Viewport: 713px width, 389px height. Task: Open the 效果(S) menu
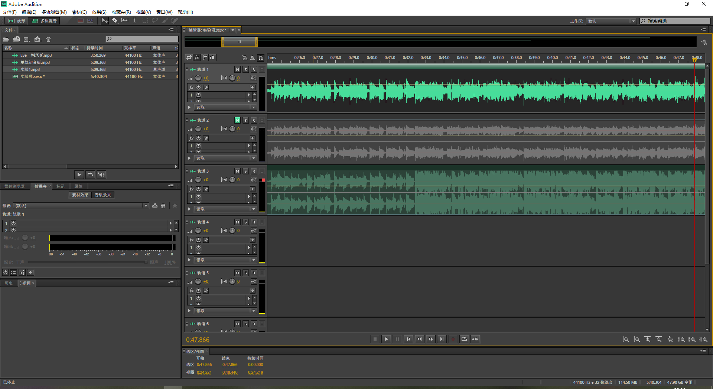tap(99, 12)
